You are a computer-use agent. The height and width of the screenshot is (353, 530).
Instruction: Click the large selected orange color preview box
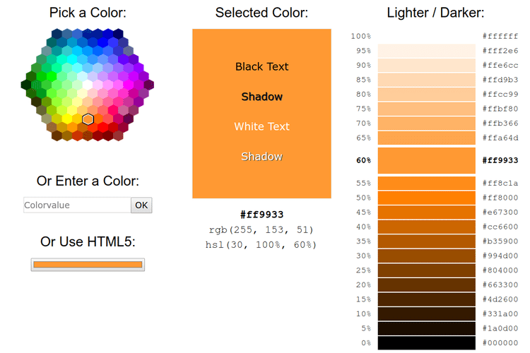(261, 114)
